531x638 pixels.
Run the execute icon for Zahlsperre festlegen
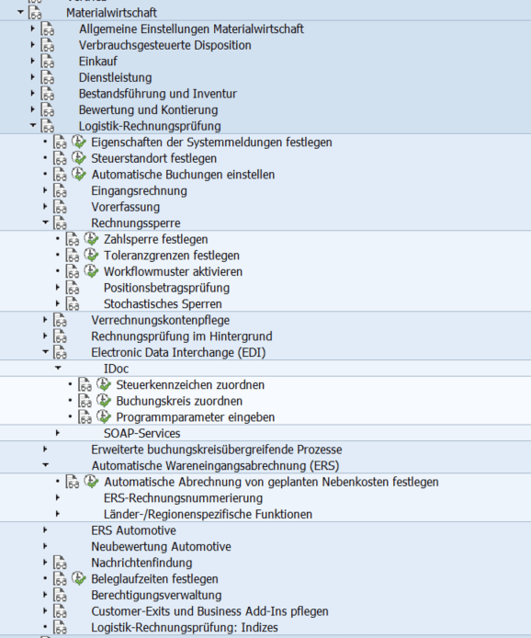[x=91, y=239]
